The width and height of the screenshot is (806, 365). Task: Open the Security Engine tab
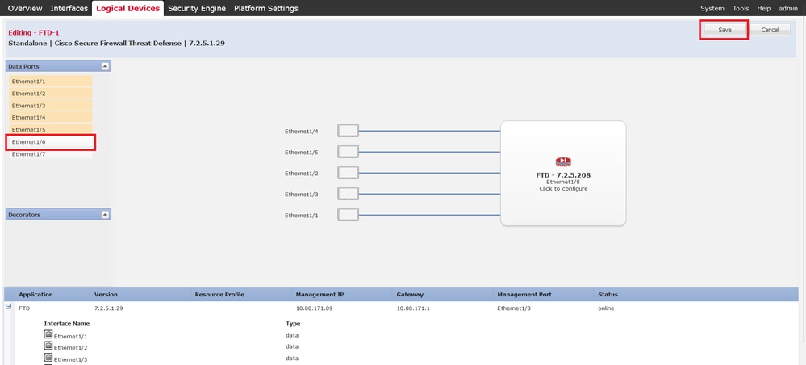(197, 8)
